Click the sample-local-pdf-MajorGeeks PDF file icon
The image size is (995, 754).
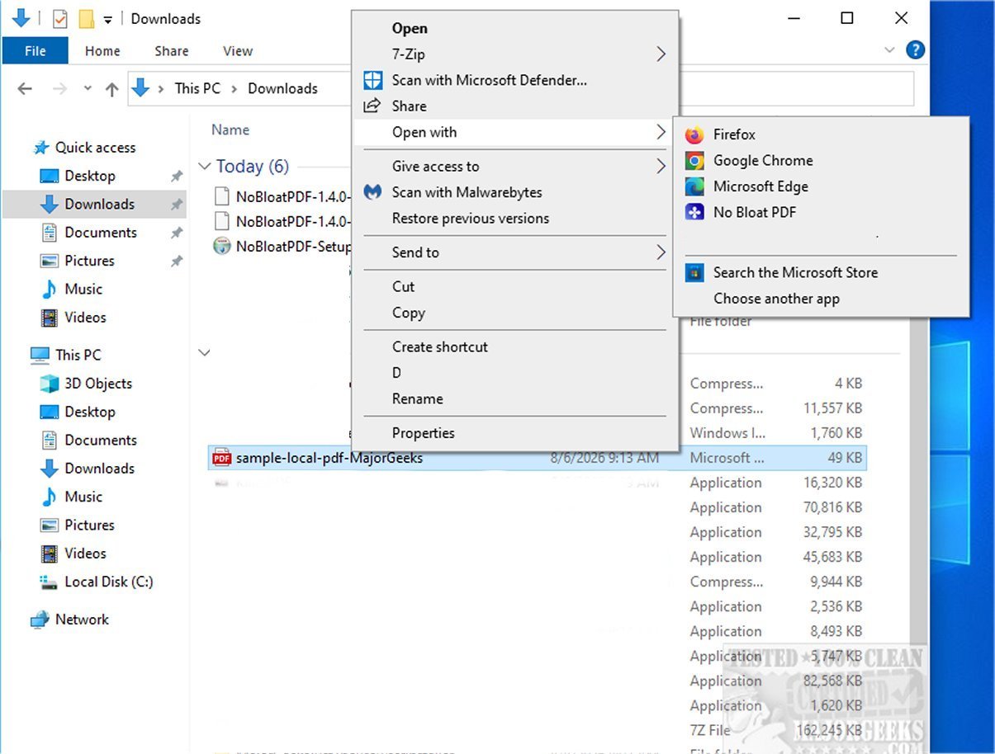point(221,458)
